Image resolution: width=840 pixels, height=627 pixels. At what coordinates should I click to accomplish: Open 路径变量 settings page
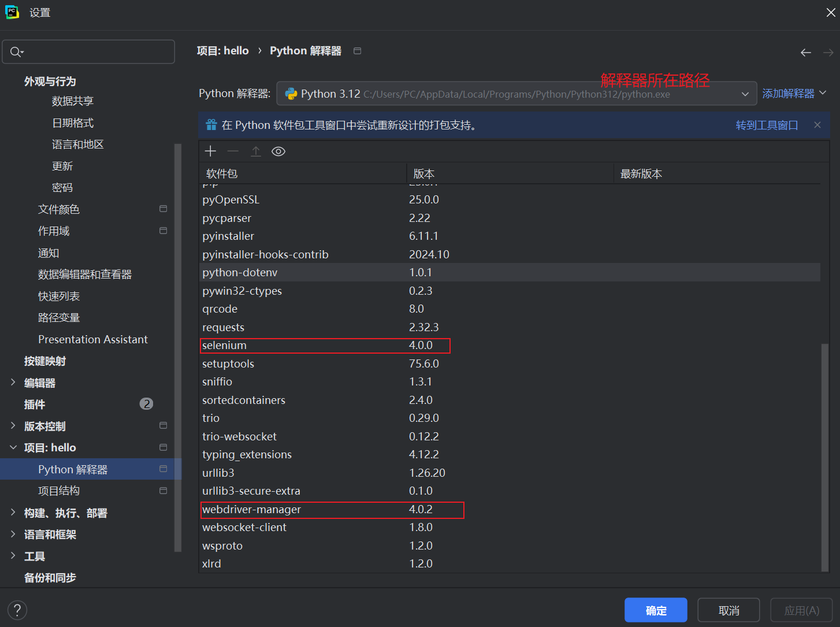[x=59, y=318]
